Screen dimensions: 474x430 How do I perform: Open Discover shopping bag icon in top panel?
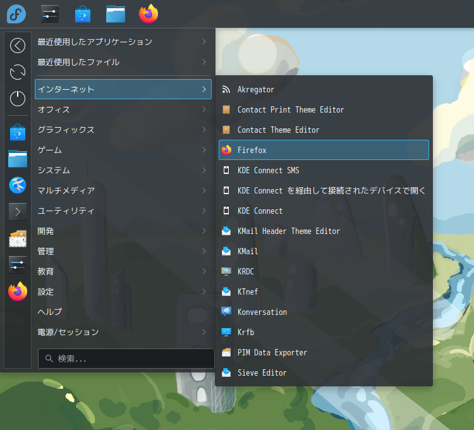point(83,14)
